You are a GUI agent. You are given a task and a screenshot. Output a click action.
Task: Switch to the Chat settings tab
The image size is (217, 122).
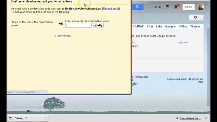tap(150, 26)
